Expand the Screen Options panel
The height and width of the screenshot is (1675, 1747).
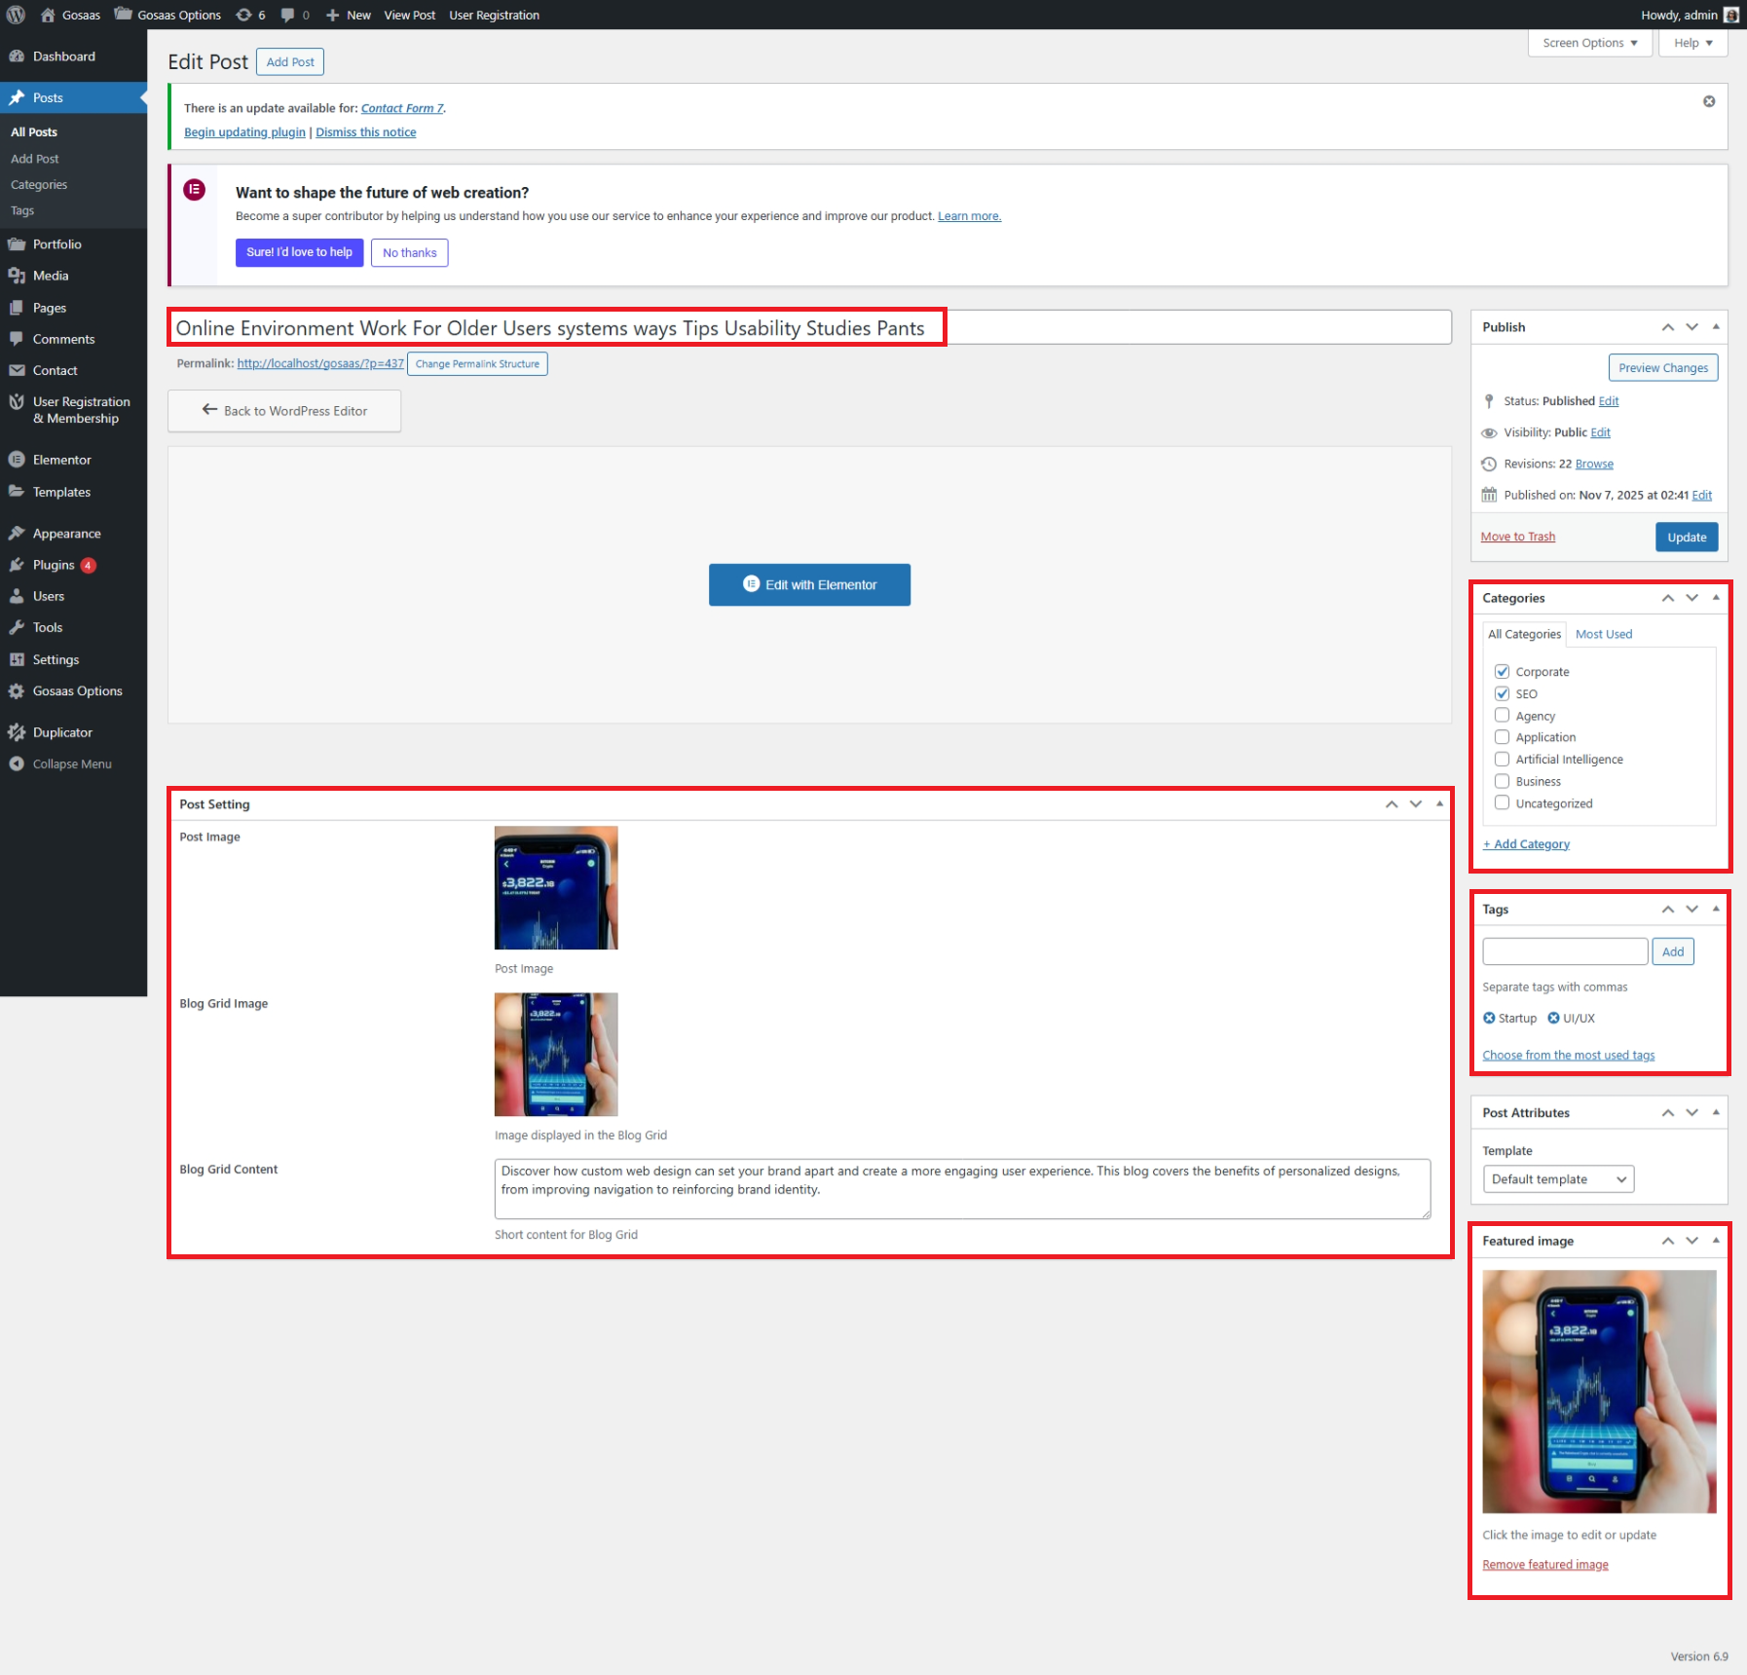click(x=1589, y=43)
